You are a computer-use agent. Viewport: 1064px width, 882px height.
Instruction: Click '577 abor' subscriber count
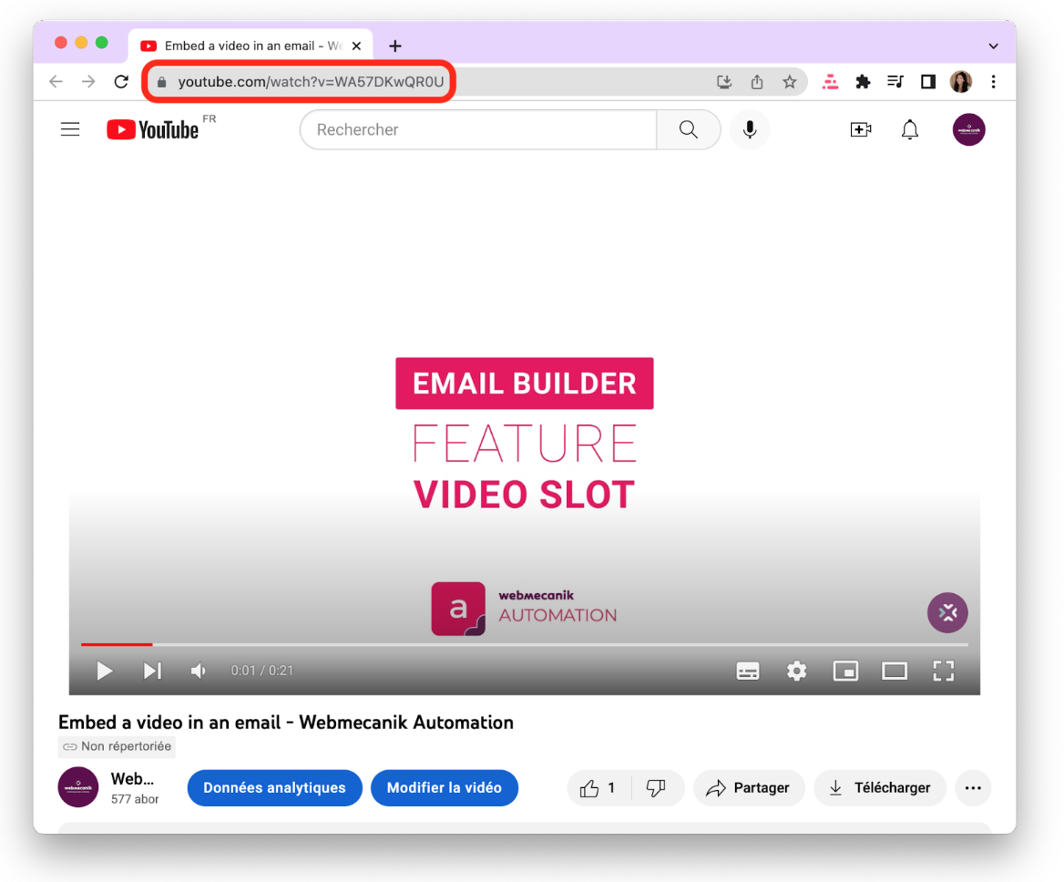coord(135,799)
